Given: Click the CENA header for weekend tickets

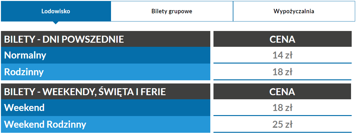Looking at the screenshot, I should point(282,92).
